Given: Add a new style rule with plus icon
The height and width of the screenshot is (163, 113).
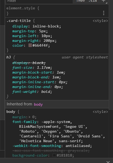Looking at the screenshot, I should tap(103, 1).
